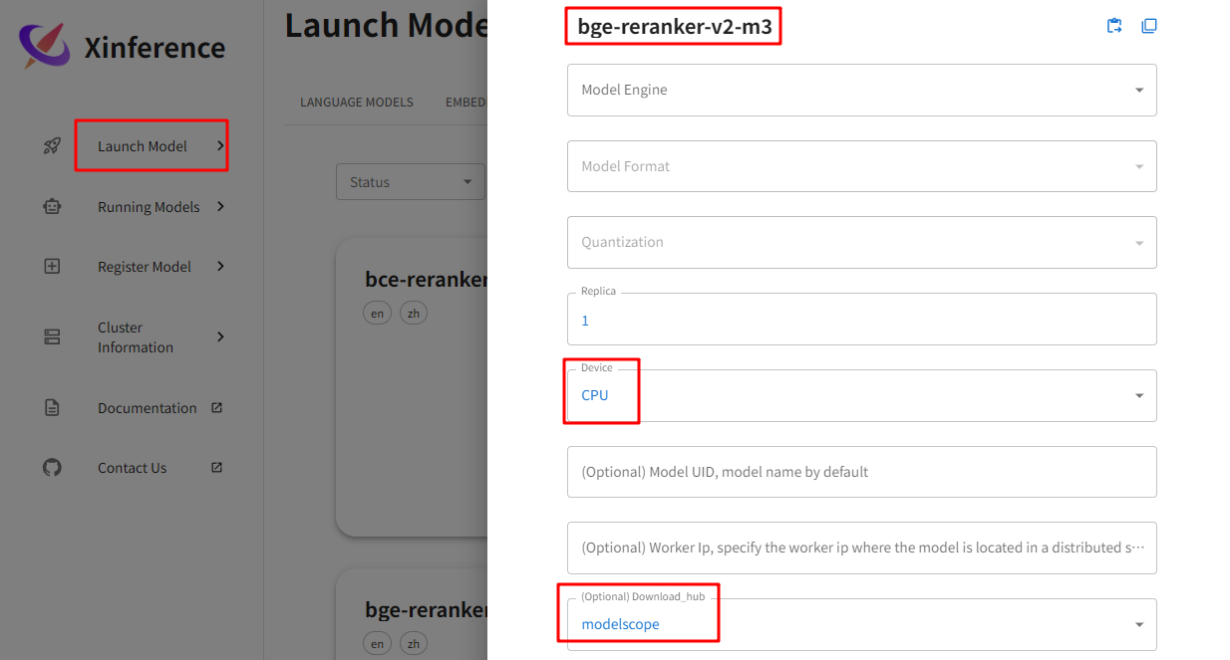Click the Documentation page icon
The height and width of the screenshot is (660, 1230).
(52, 408)
